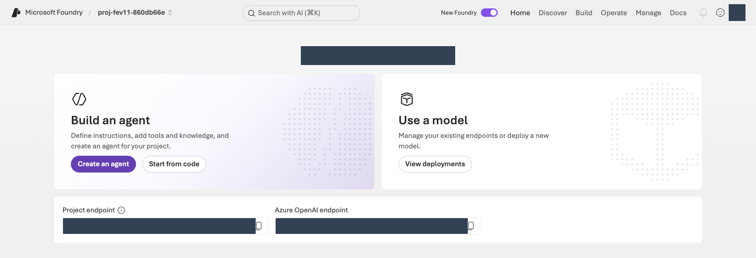Click the Microsoft Foundry logo icon

[16, 13]
